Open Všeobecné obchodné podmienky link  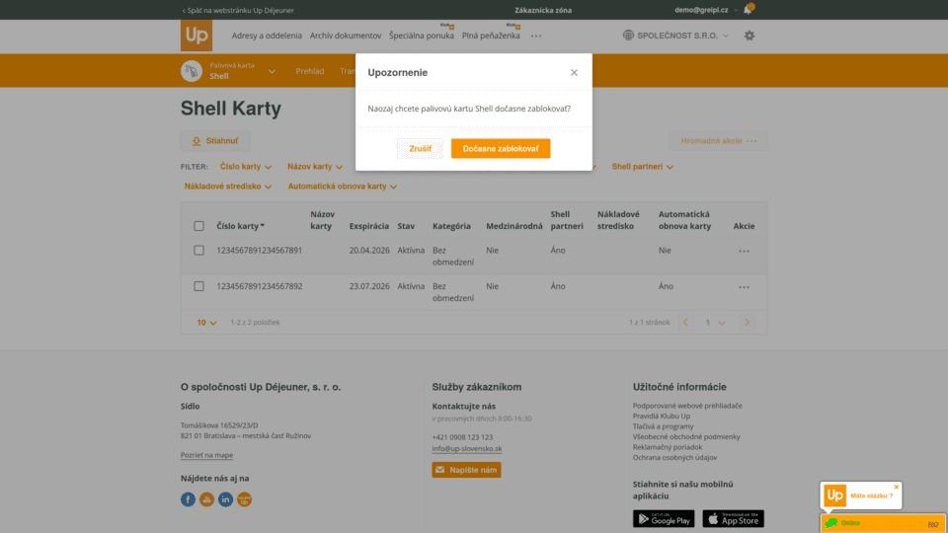[x=686, y=436]
